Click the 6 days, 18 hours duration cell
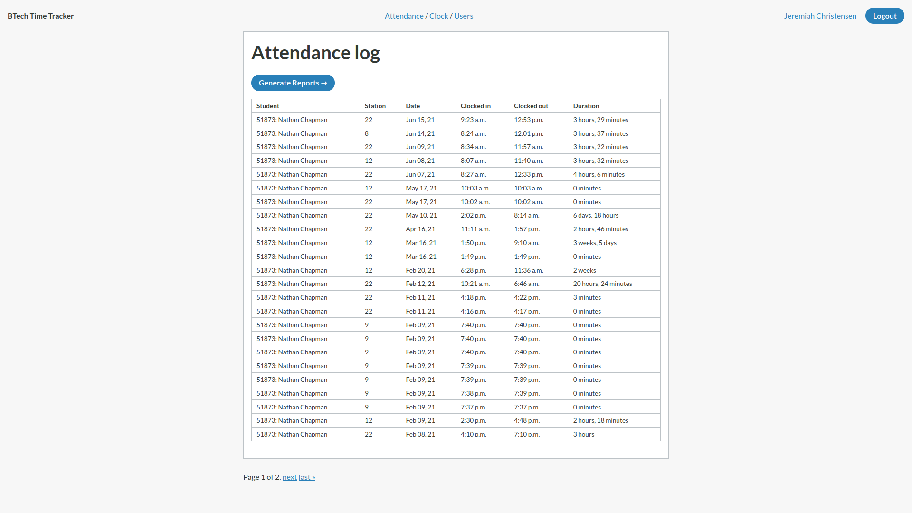 596,216
